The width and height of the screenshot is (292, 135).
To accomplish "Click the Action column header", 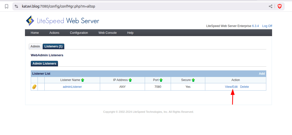I will (x=236, y=80).
